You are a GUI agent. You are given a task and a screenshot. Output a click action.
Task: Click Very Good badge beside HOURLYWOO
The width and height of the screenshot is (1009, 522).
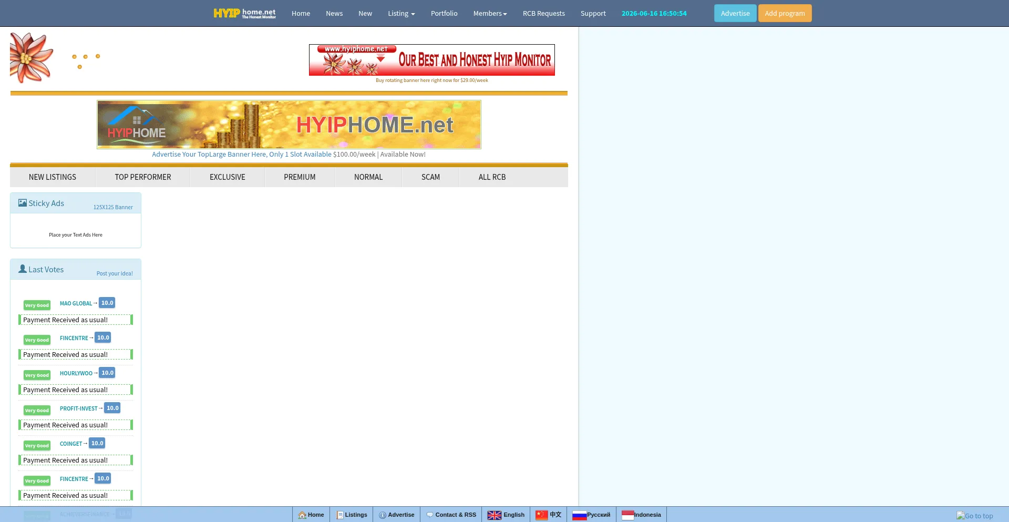pos(37,375)
